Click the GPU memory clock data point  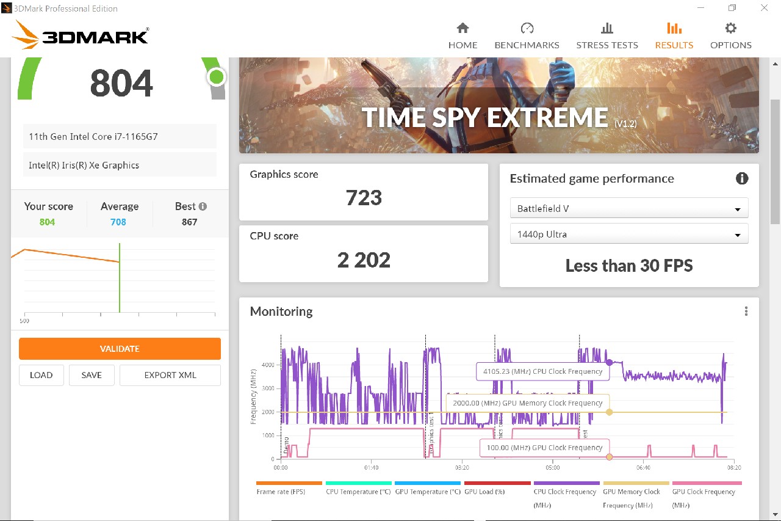click(x=609, y=412)
